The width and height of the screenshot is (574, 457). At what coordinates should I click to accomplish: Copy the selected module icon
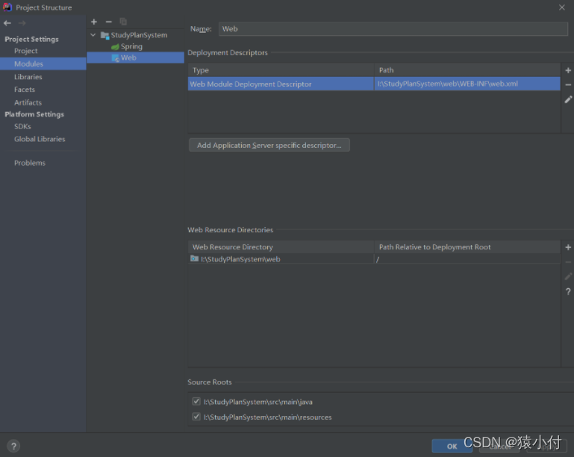click(x=123, y=22)
